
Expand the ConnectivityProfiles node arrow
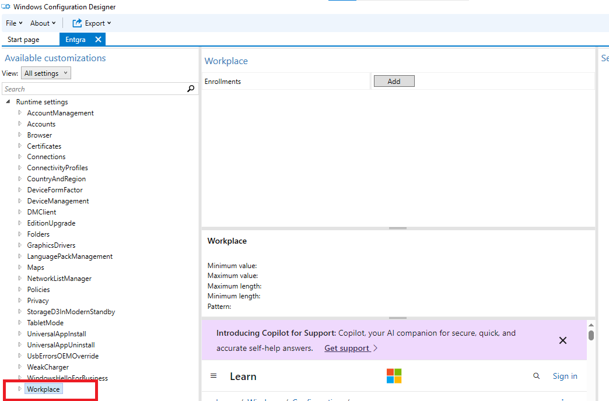20,167
